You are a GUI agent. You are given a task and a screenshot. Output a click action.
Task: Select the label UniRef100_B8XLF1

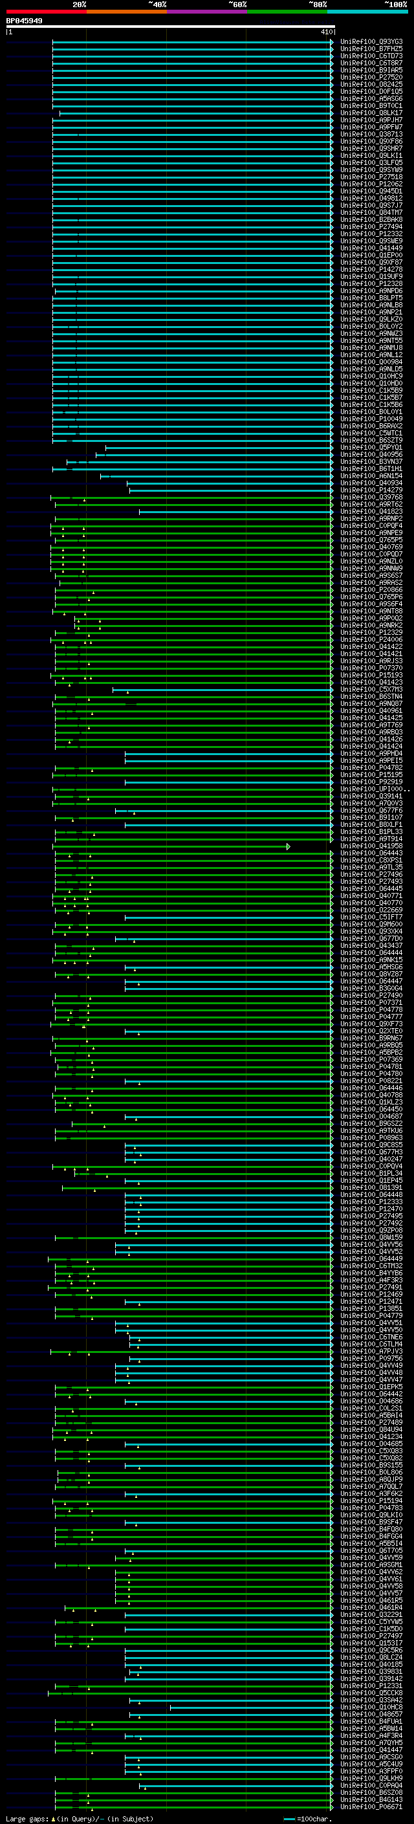371,824
